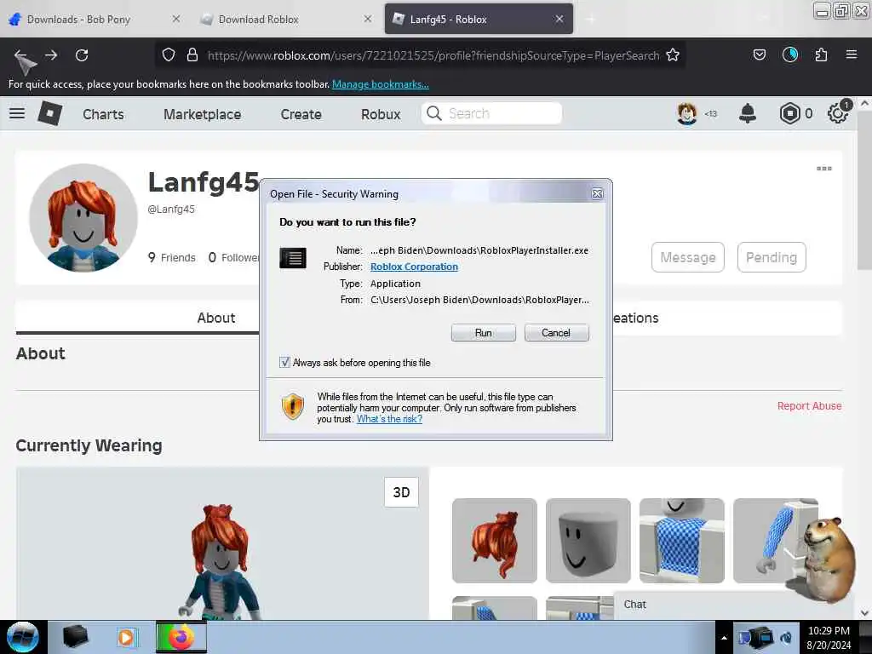Open the Robux balance icon
The width and height of the screenshot is (872, 654).
tap(789, 113)
